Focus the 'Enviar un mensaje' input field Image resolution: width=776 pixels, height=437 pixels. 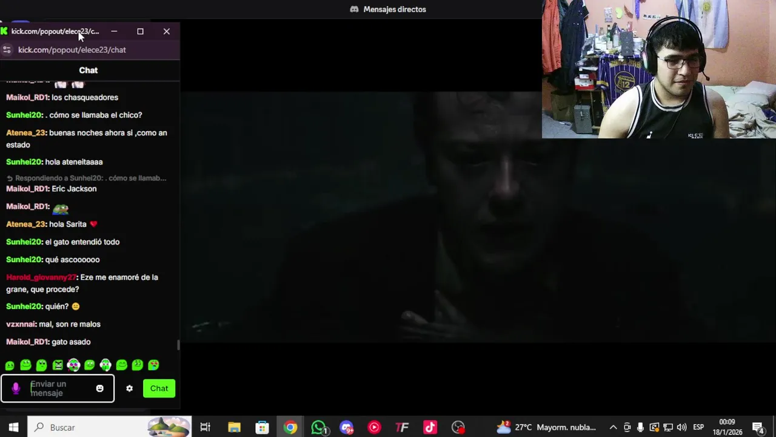click(x=58, y=388)
